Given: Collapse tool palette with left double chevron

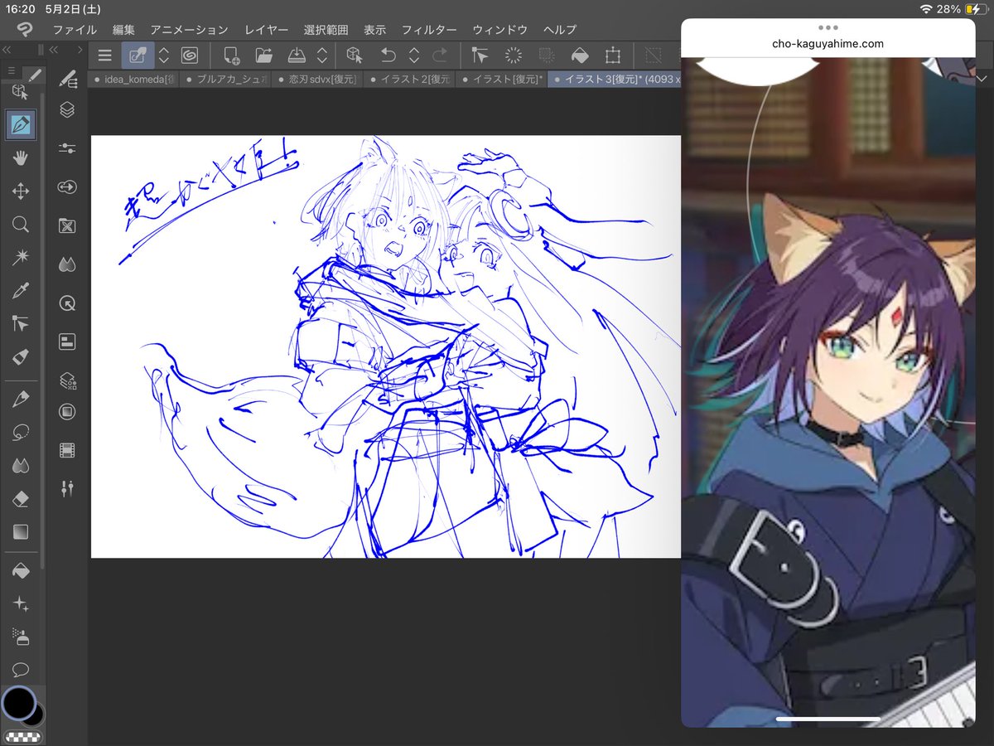Looking at the screenshot, I should (7, 50).
